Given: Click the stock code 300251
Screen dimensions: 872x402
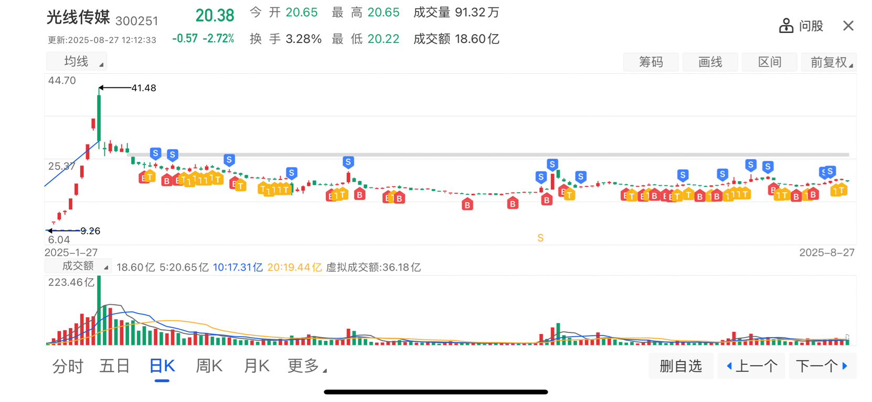Looking at the screenshot, I should pos(136,21).
